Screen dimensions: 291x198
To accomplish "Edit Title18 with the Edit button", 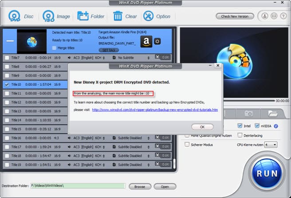I will (163, 155).
